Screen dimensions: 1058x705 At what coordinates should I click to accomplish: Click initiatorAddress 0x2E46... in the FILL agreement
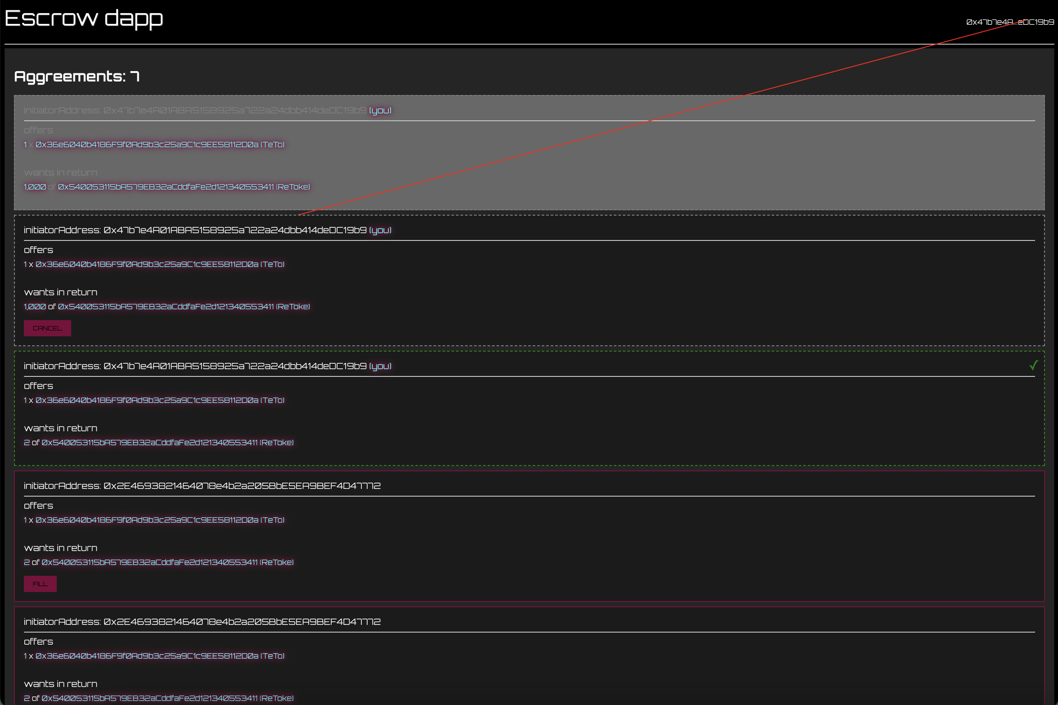coord(242,486)
